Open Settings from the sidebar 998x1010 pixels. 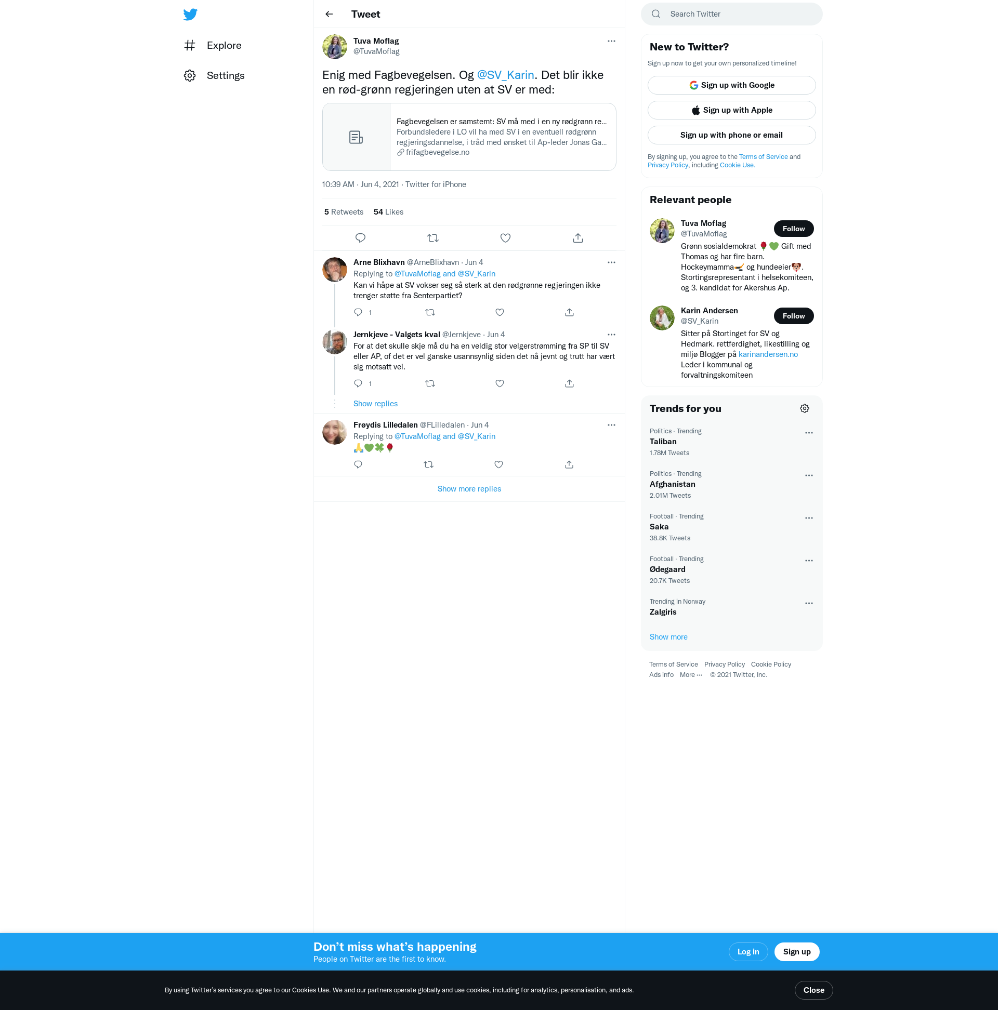click(215, 76)
